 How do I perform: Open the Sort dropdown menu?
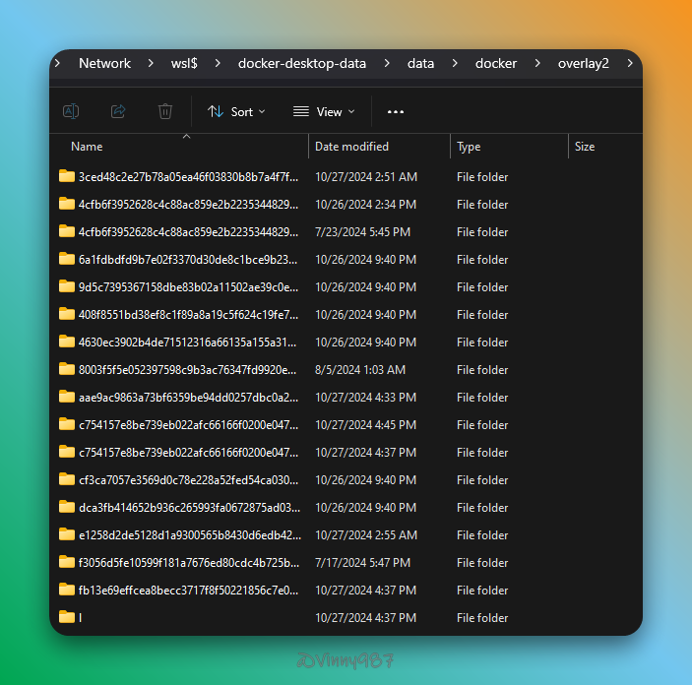pyautogui.click(x=236, y=112)
